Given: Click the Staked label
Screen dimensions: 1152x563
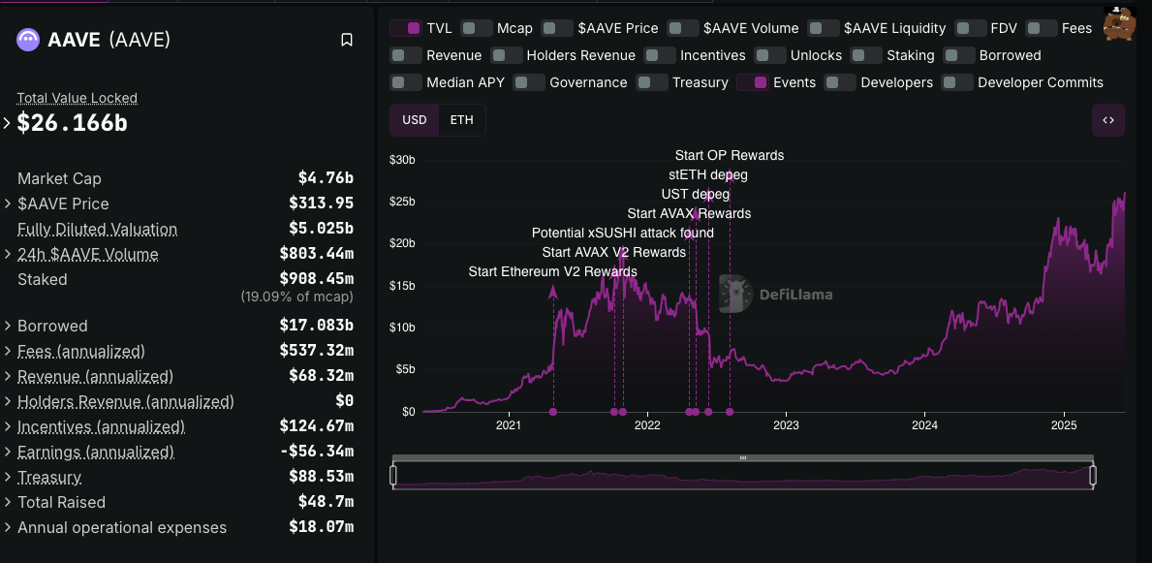Looking at the screenshot, I should tap(42, 279).
